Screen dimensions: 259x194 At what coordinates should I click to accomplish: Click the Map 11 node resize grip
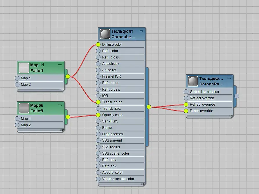pyautogui.click(x=62, y=90)
